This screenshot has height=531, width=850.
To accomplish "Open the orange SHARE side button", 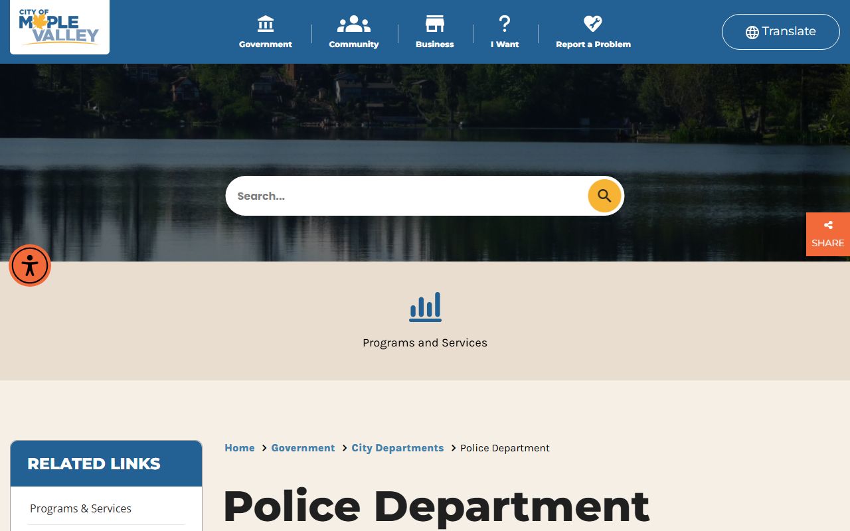I will pos(828,234).
